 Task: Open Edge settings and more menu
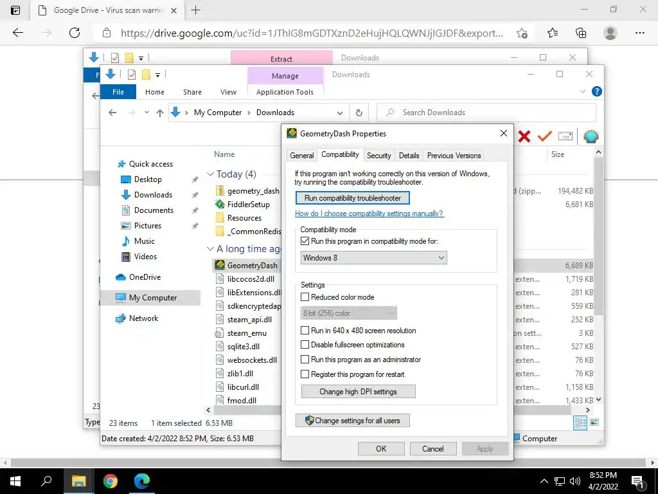coord(639,33)
